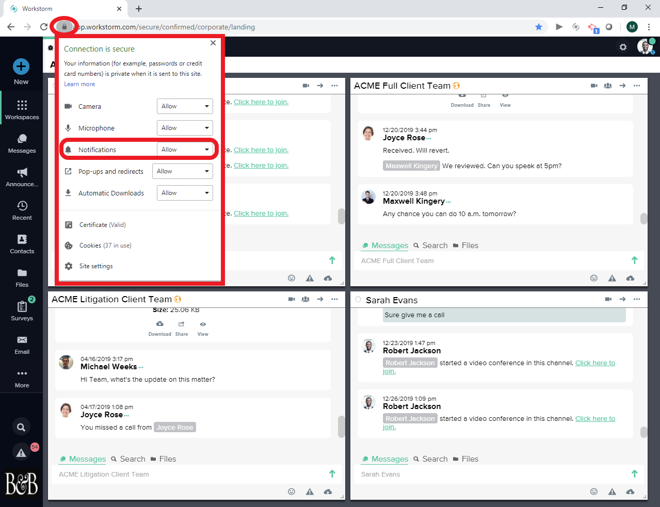Open more options for ACME Litigation Client Team
660x507 pixels.
coord(334,299)
